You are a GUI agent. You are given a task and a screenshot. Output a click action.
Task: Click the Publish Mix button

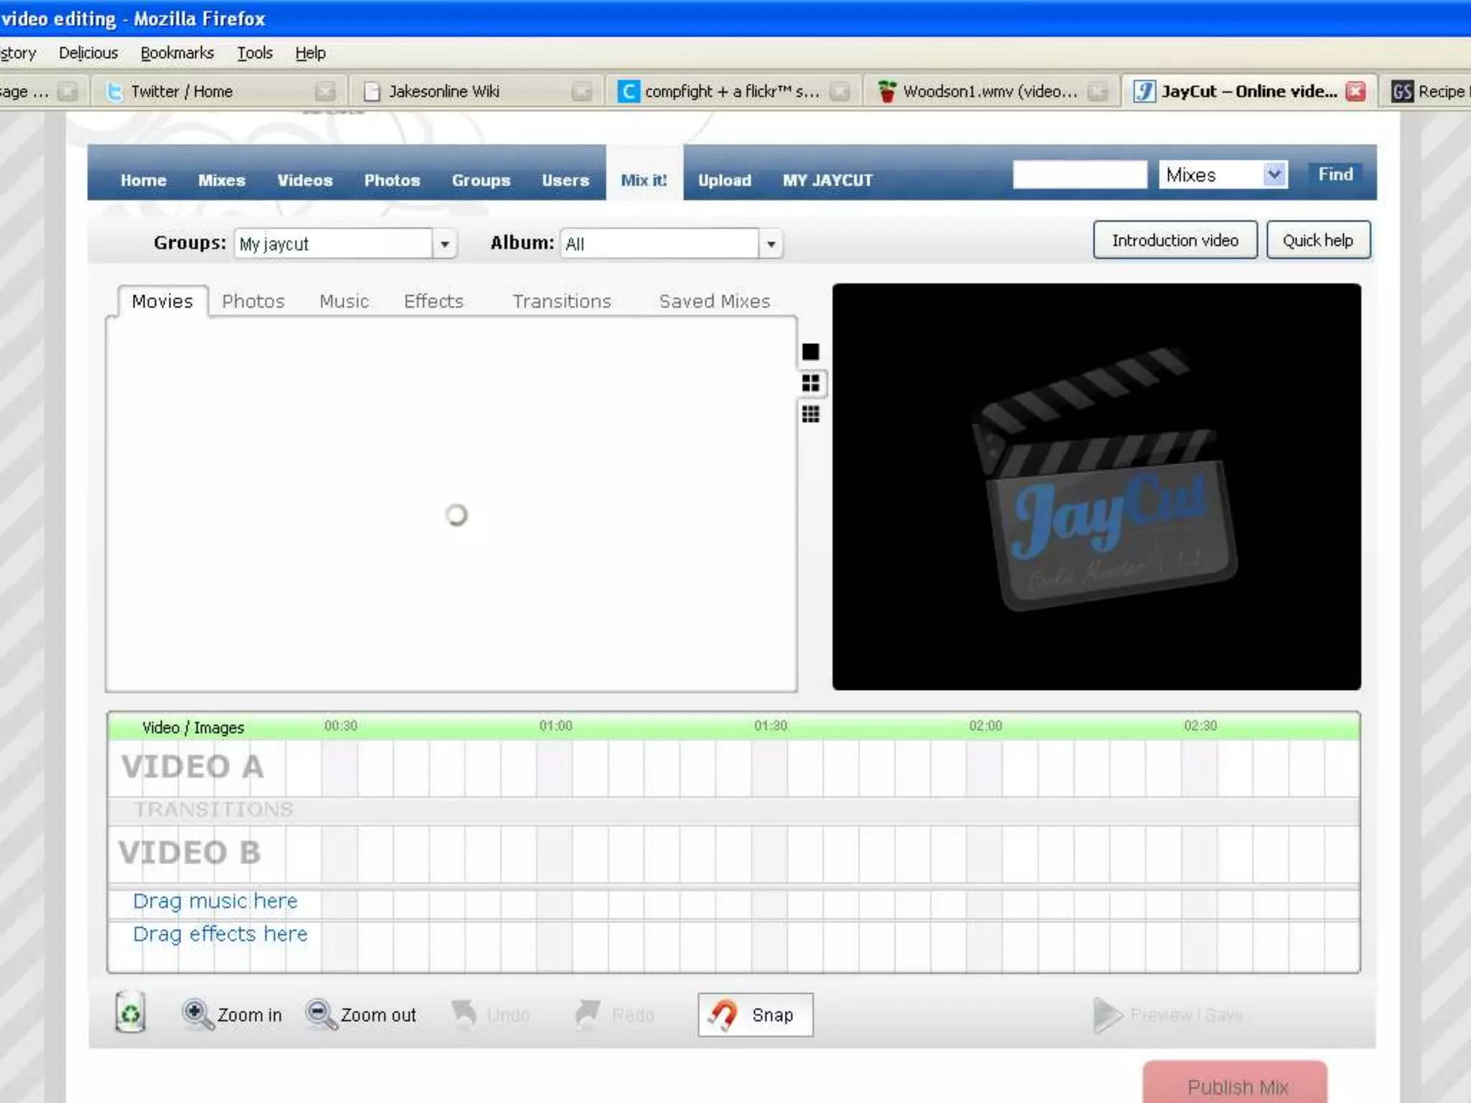click(1235, 1086)
